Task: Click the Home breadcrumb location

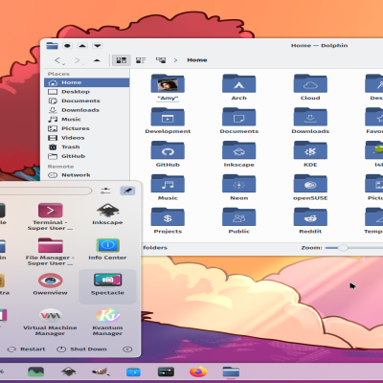Action: (197, 60)
